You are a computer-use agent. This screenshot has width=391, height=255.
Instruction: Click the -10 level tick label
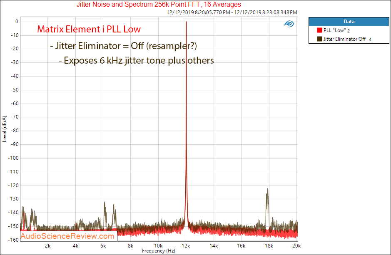pyautogui.click(x=15, y=35)
